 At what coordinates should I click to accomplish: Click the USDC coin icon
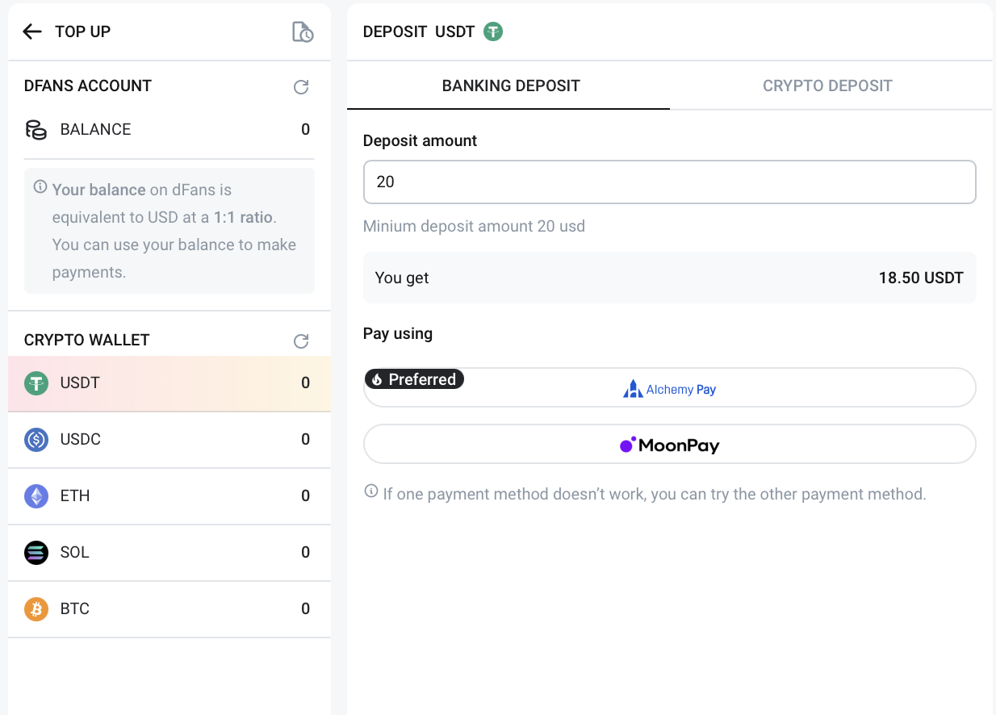(36, 440)
